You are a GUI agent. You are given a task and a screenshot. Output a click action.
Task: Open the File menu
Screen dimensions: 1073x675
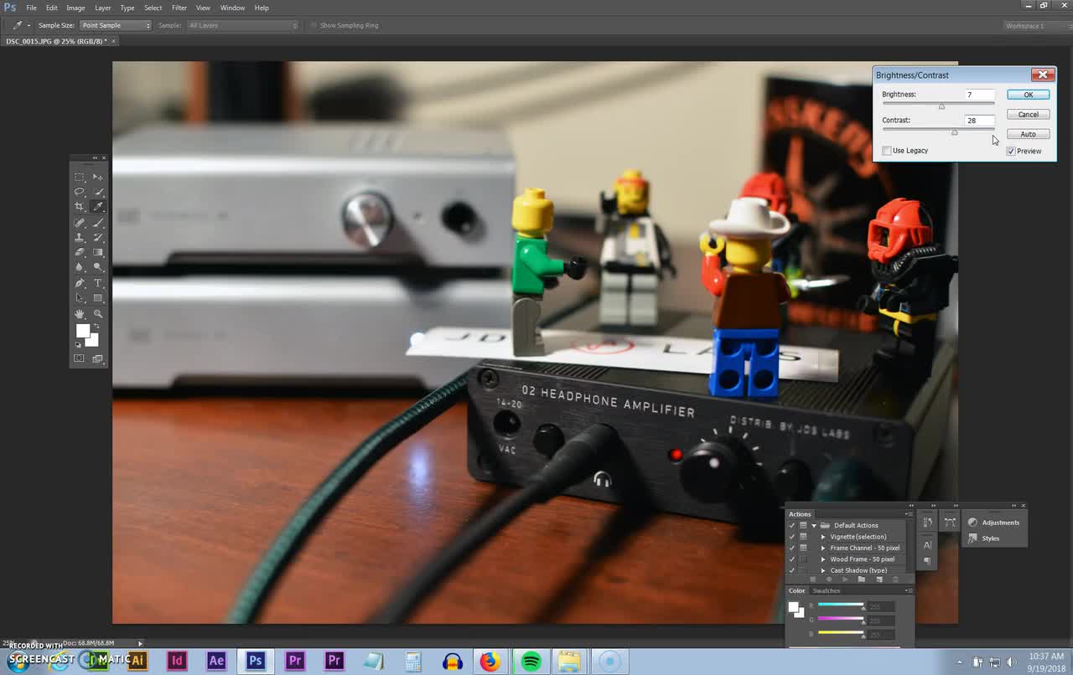click(x=31, y=8)
